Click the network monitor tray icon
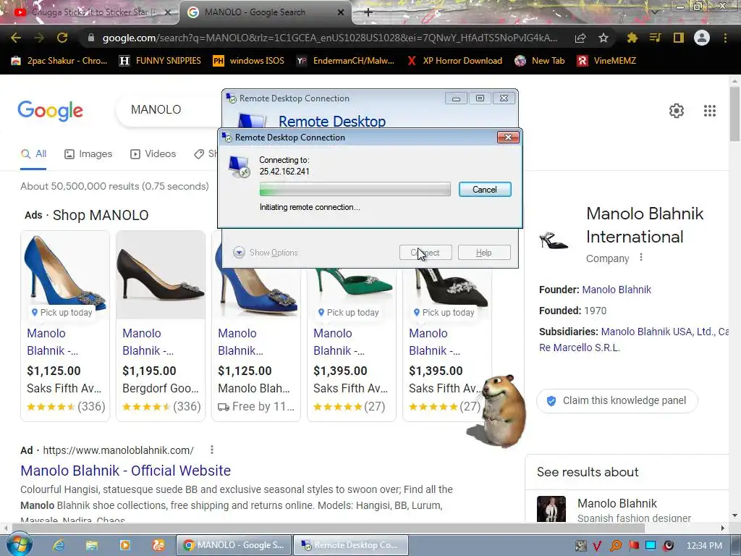Viewport: 741px width, 556px height. (651, 546)
